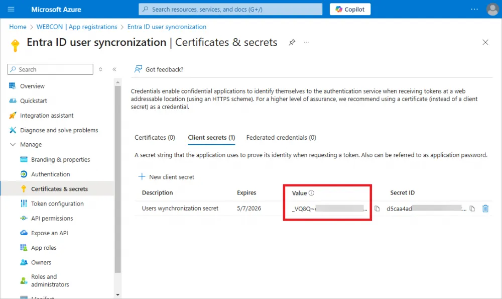Open the top bar ellipsis menu
The width and height of the screenshot is (502, 299).
pos(474,9)
